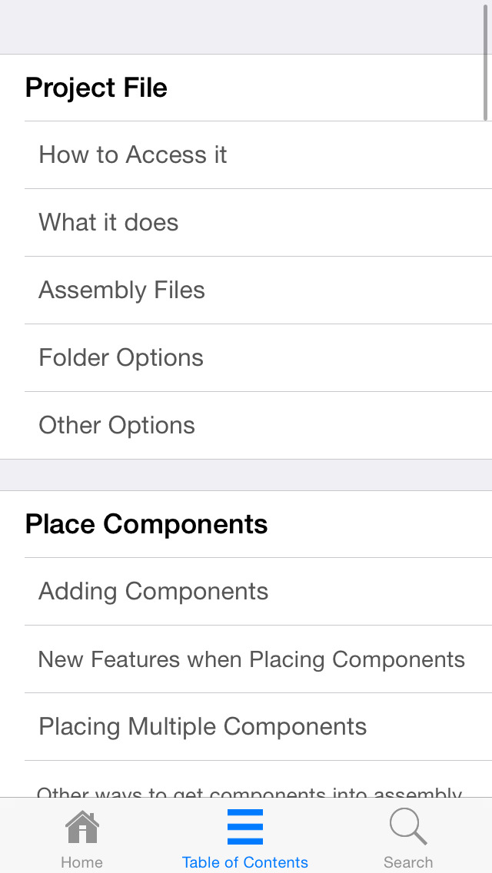Open the Project File section header
Screen dimensions: 492x873
tap(246, 88)
